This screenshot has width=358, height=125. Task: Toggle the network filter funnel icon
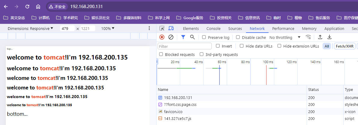point(183,37)
